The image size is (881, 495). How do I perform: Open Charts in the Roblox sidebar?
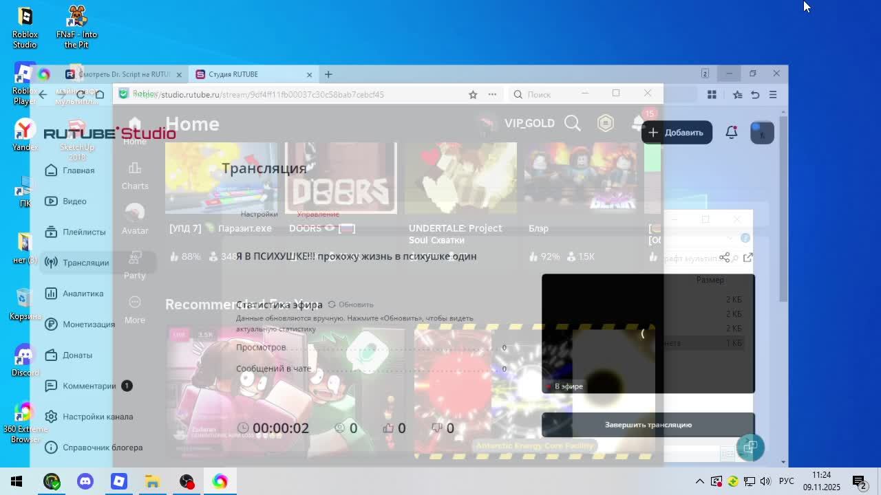coord(135,176)
